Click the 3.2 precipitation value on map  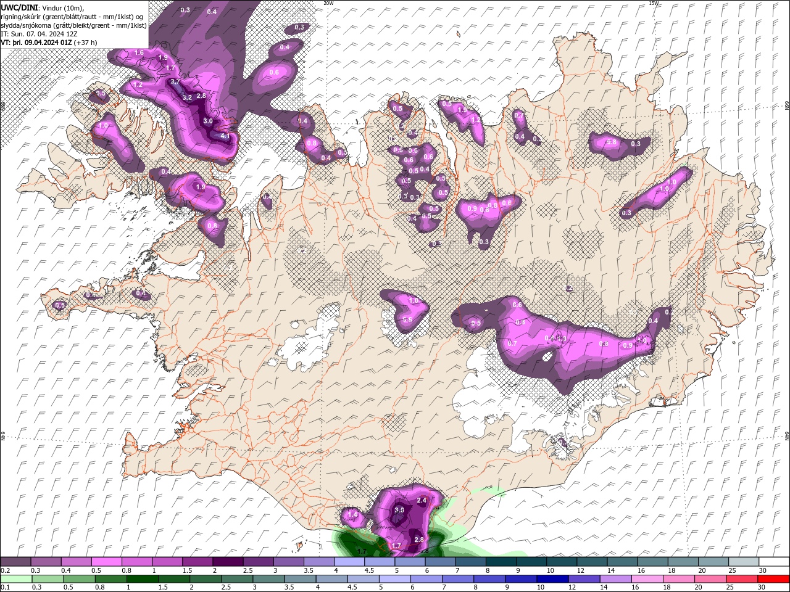pyautogui.click(x=187, y=97)
